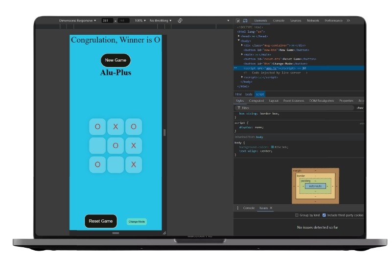Select the Properties pane tab
The image size is (392, 258).
coord(346,101)
